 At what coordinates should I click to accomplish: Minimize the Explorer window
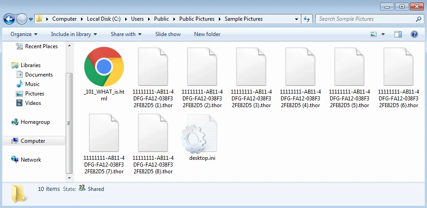point(387,7)
